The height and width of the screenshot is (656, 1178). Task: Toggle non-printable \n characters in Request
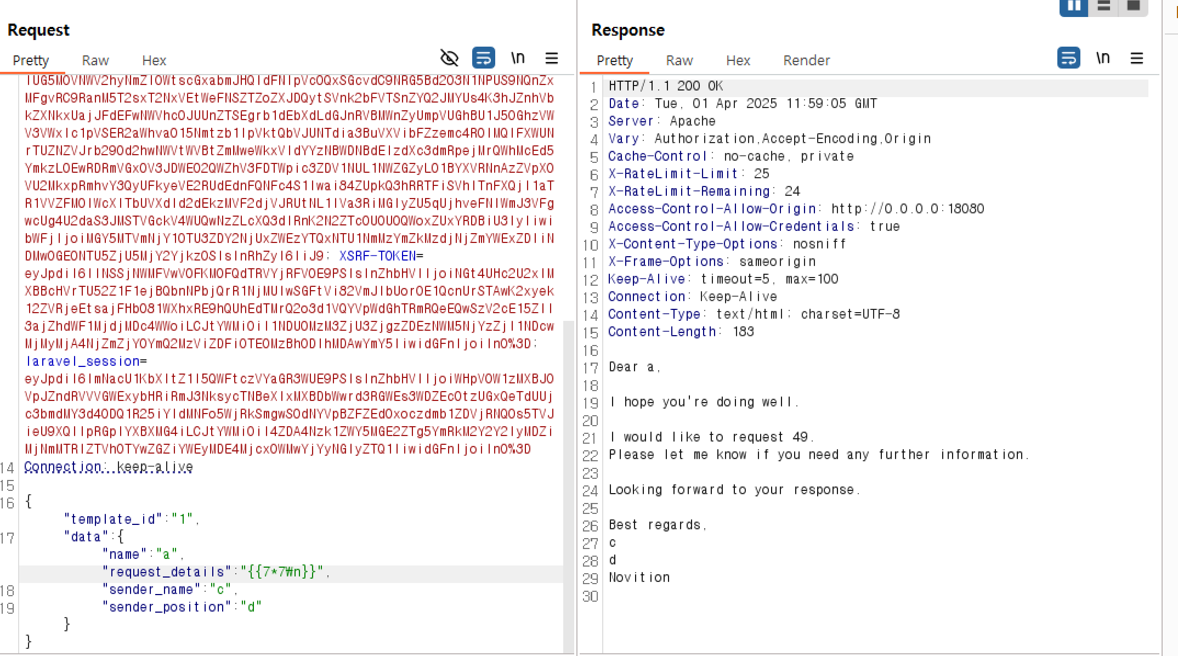[x=518, y=58]
